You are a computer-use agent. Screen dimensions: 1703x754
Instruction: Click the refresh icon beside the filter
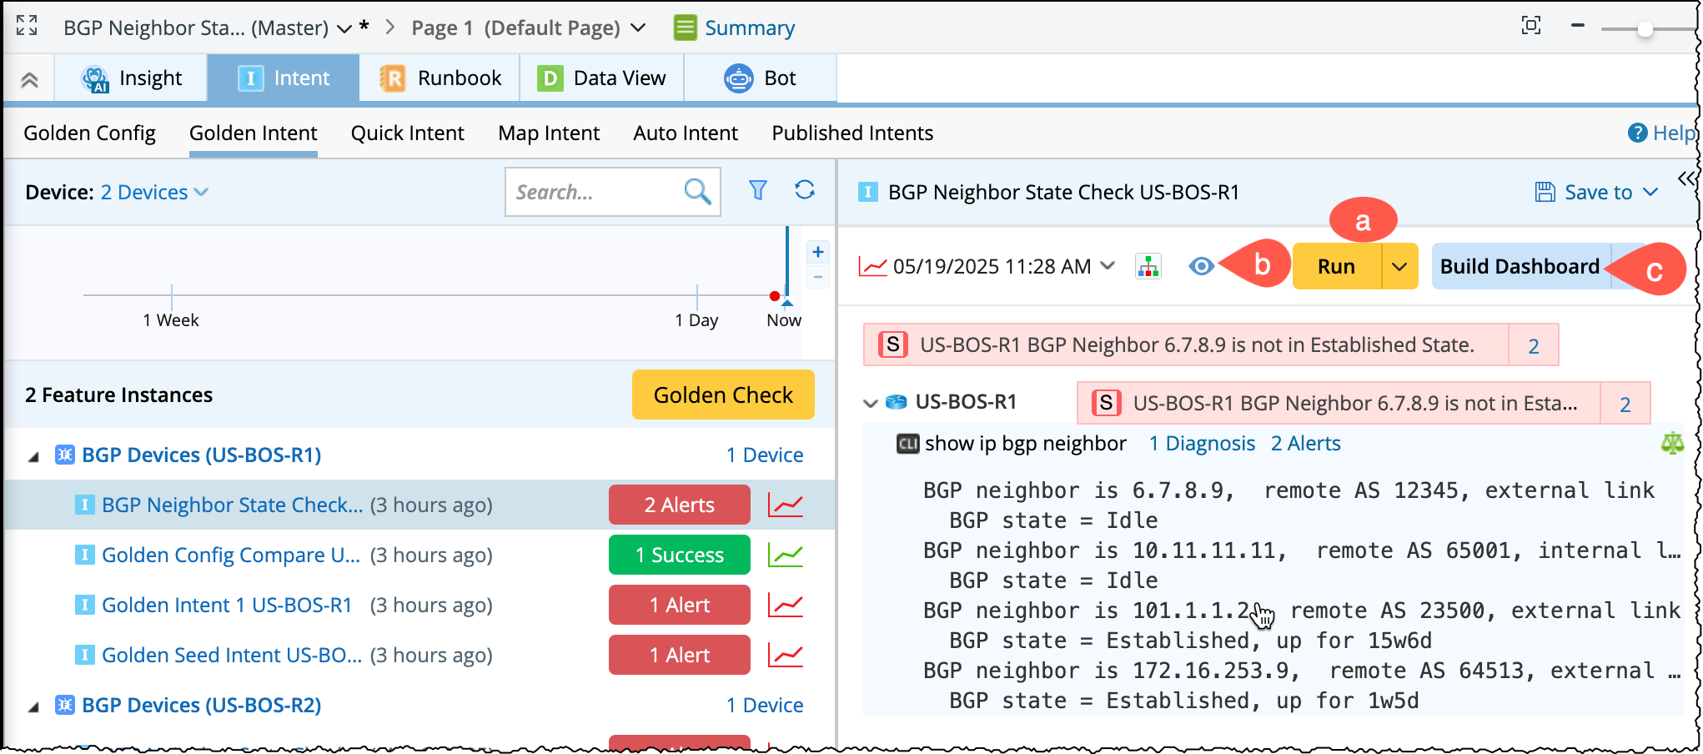point(804,190)
